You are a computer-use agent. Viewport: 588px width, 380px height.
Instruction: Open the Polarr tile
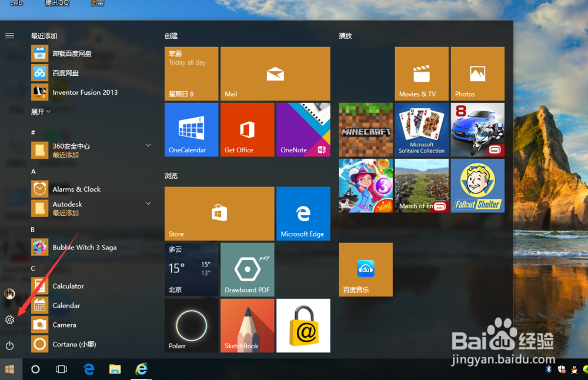pyautogui.click(x=191, y=326)
